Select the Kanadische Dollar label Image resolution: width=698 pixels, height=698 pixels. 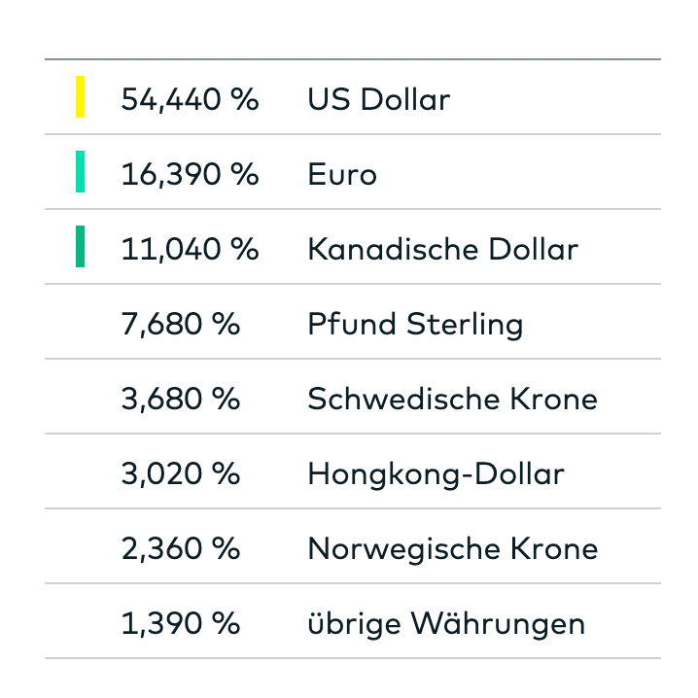point(443,249)
